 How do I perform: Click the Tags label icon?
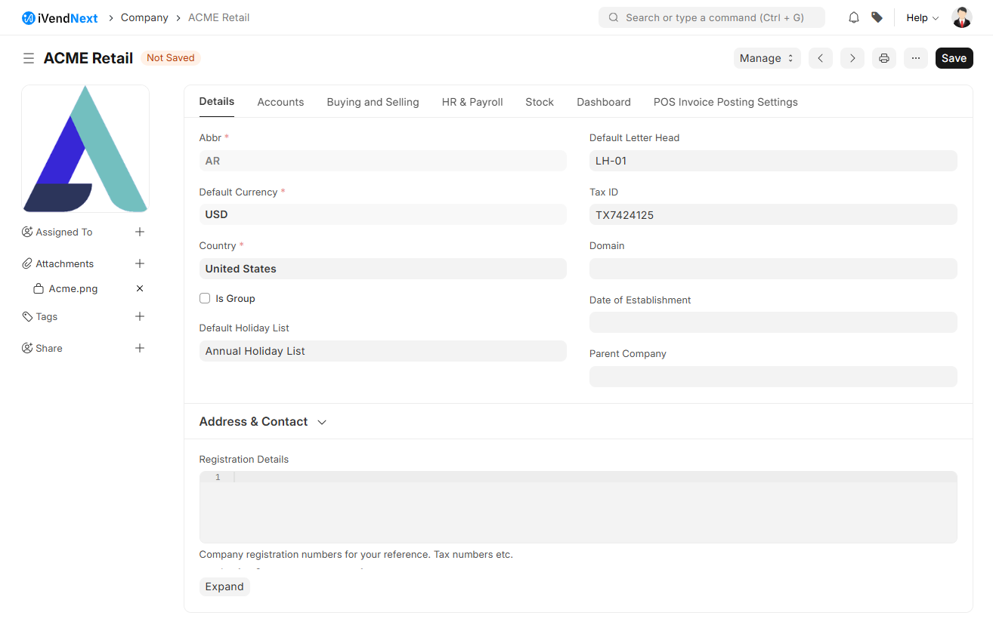coord(28,316)
